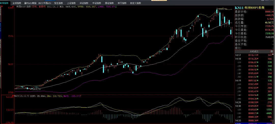Click today's low value 7378.10
The height and width of the screenshot is (124, 275).
[x=269, y=33]
